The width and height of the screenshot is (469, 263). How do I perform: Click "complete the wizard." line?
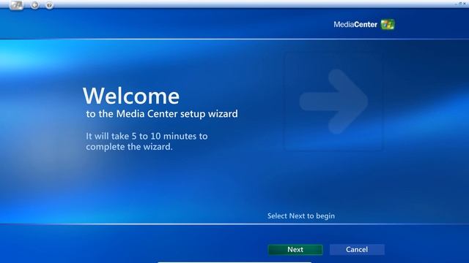[x=129, y=147]
